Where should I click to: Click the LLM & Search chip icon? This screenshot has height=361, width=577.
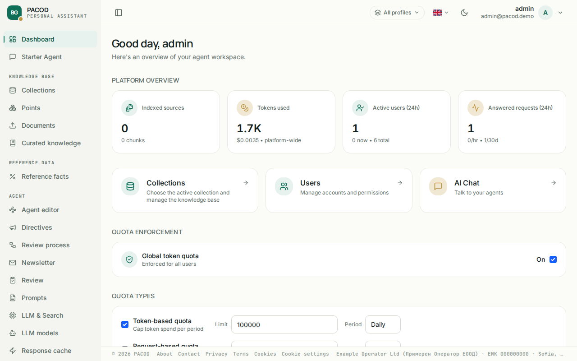[13, 315]
